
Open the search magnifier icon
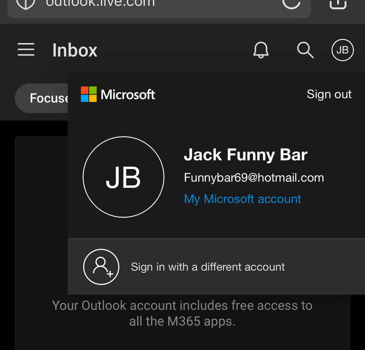pyautogui.click(x=306, y=50)
